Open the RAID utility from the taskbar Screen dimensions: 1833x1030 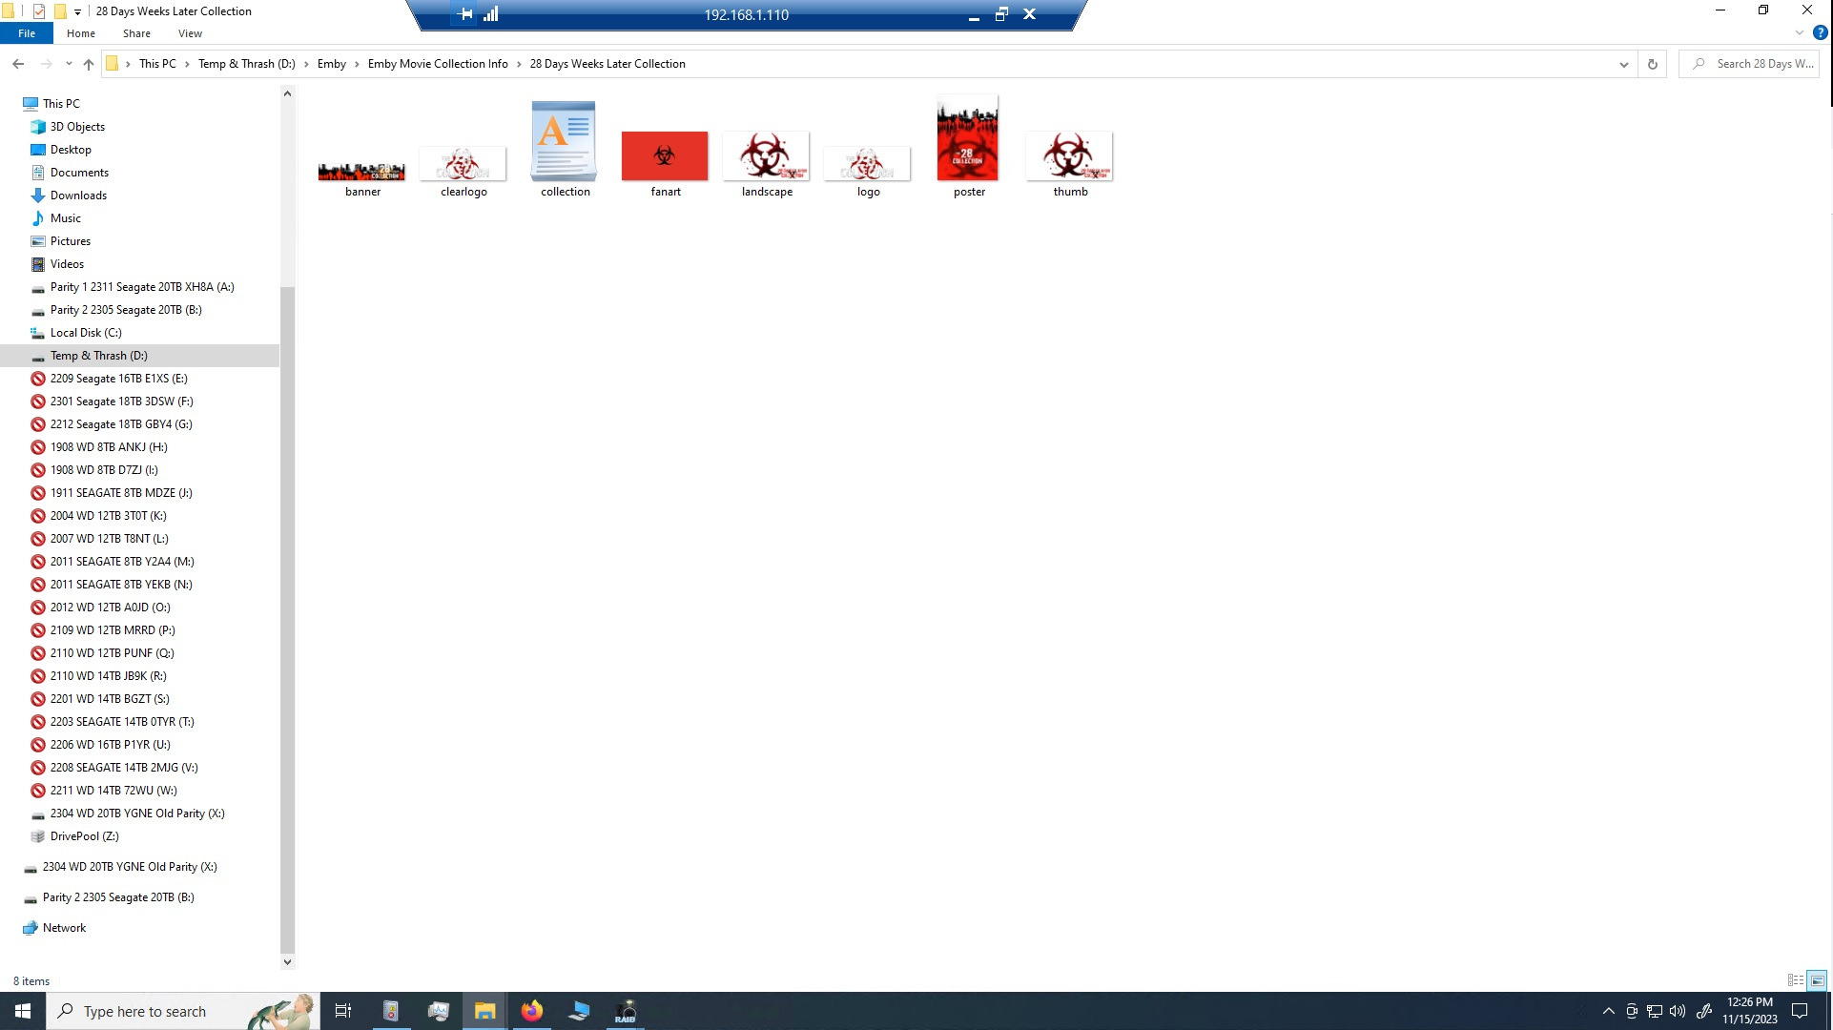[627, 1011]
